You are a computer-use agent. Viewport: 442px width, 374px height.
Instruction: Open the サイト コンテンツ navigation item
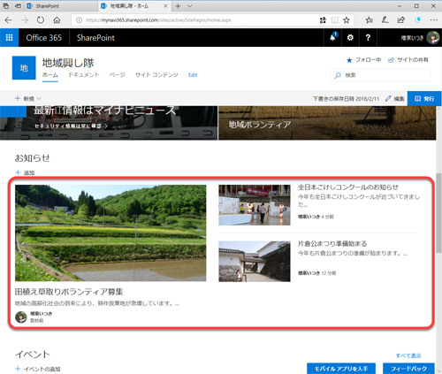point(156,75)
